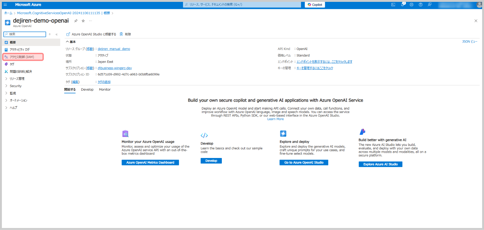Click the ホーム breadcrumb link

click(8, 13)
